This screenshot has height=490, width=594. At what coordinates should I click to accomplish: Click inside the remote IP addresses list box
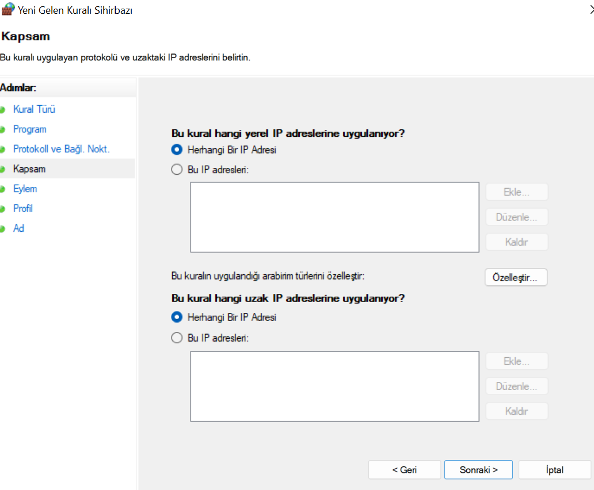click(x=334, y=386)
